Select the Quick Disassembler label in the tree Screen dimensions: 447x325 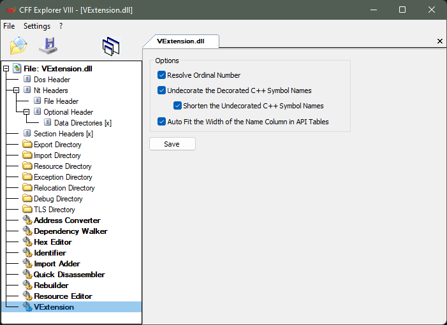point(70,274)
